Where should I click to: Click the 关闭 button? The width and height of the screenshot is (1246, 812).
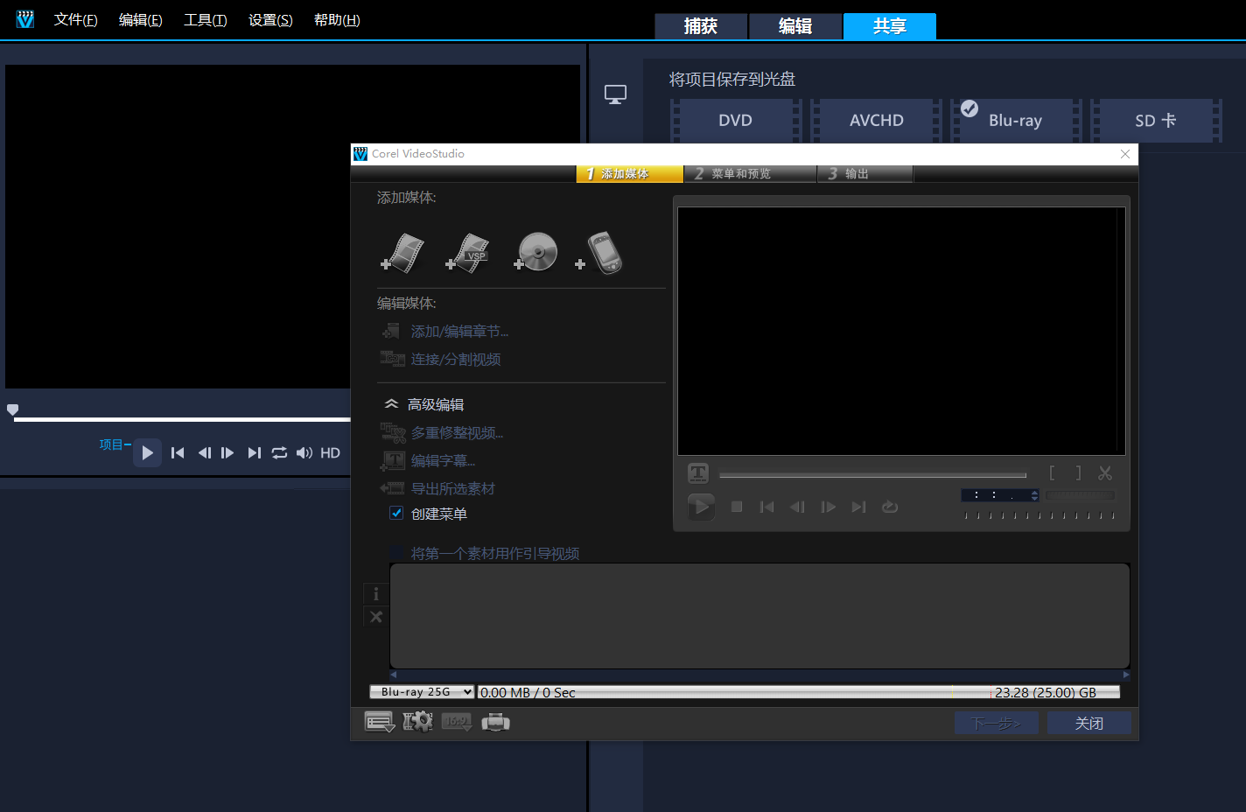click(x=1088, y=723)
